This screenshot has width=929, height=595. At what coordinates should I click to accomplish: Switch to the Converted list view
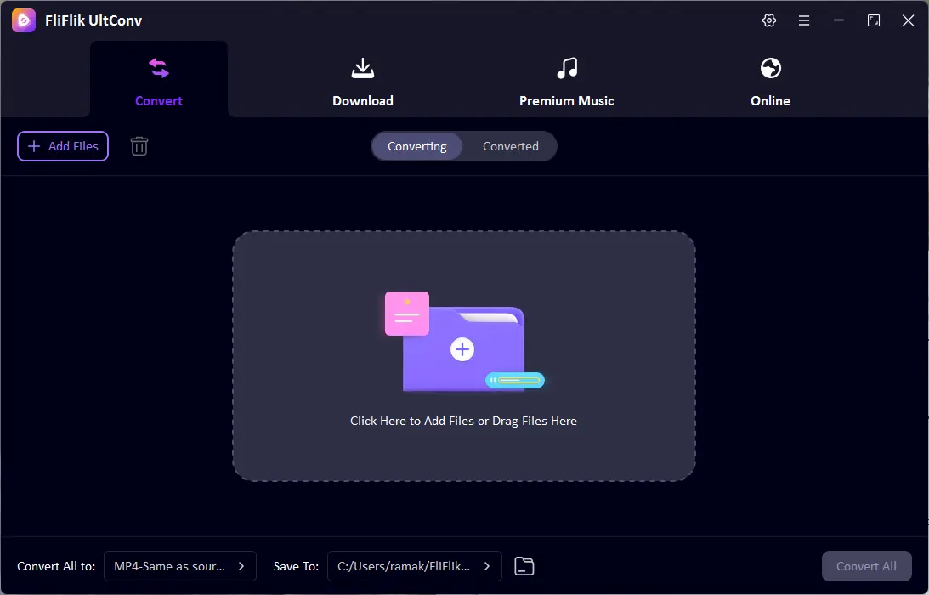[510, 146]
